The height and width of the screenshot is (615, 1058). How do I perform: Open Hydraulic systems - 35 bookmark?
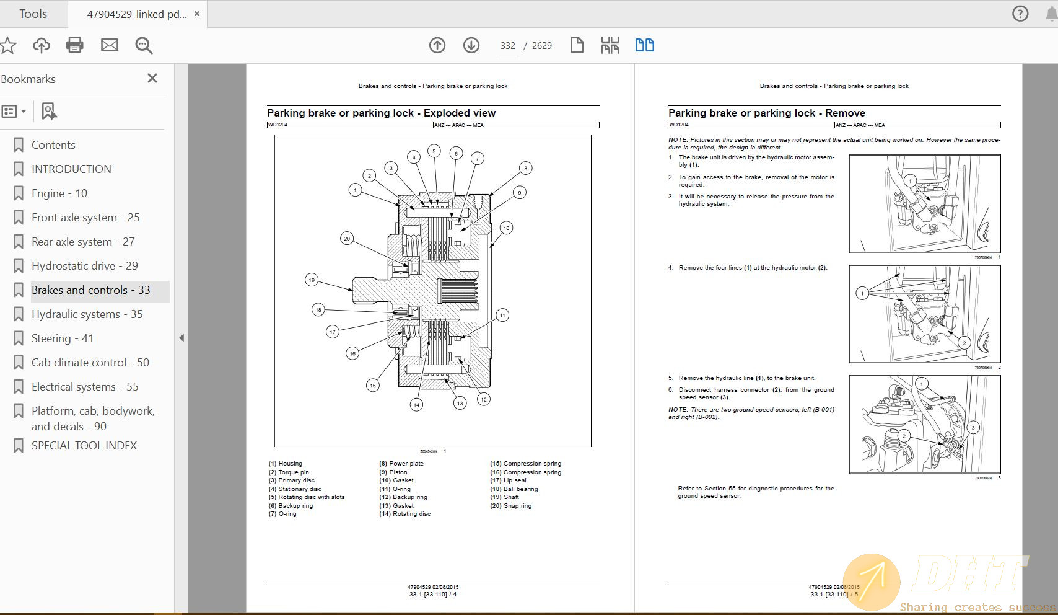coord(87,314)
